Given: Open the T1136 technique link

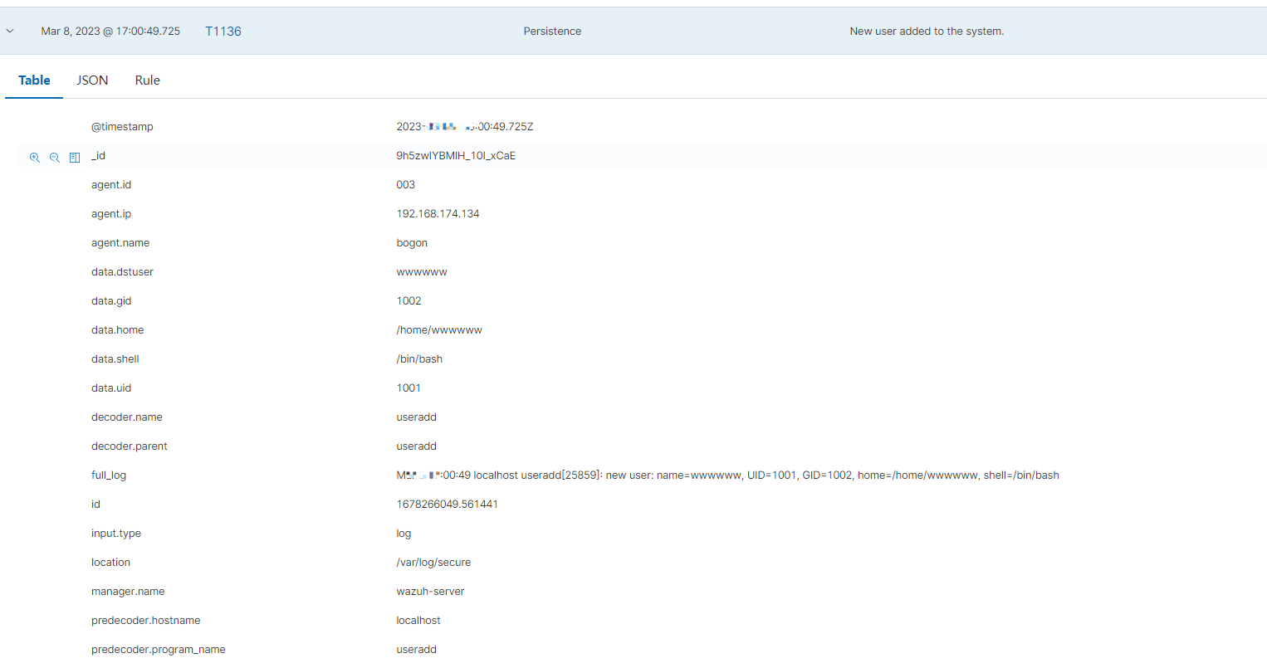Looking at the screenshot, I should 223,32.
